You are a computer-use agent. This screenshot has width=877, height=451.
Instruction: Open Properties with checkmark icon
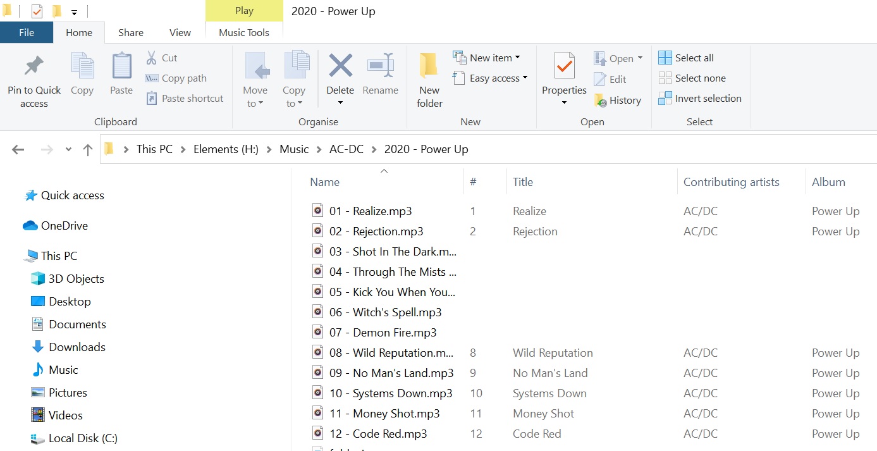click(564, 66)
